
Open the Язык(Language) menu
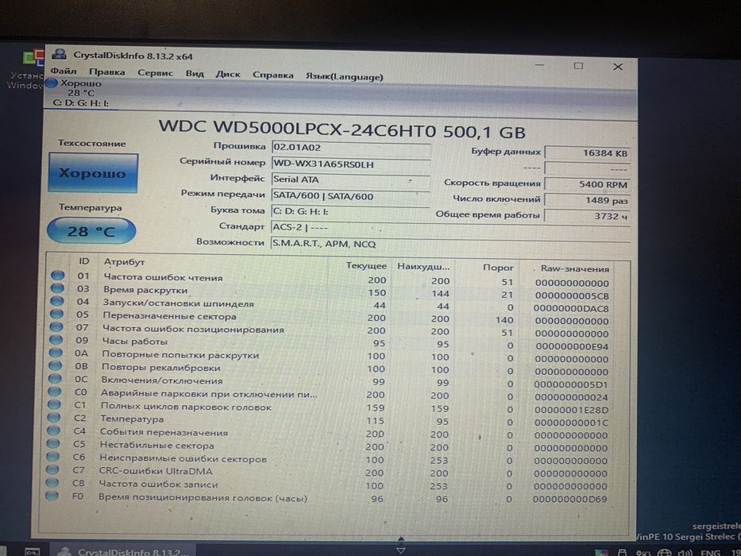point(344,76)
